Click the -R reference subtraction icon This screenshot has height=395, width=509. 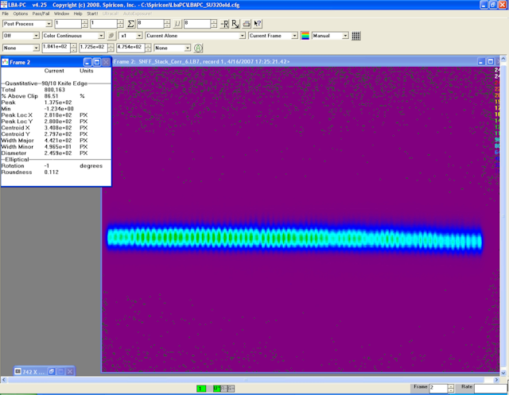pyautogui.click(x=224, y=24)
